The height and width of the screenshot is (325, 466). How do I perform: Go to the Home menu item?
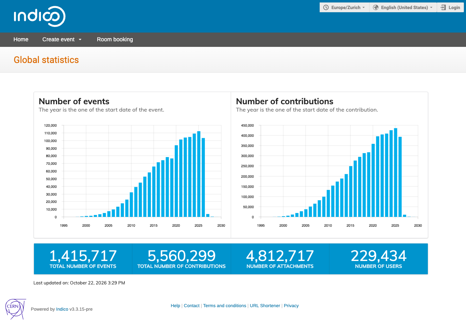pyautogui.click(x=21, y=40)
